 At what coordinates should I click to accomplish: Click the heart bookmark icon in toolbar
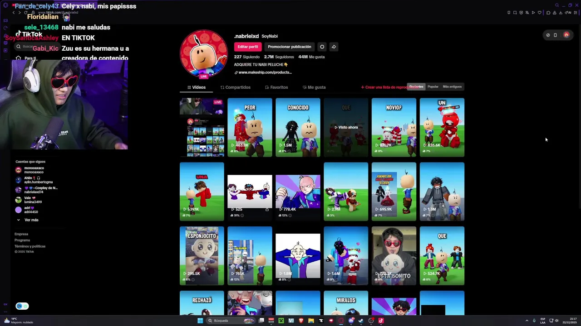tap(540, 12)
